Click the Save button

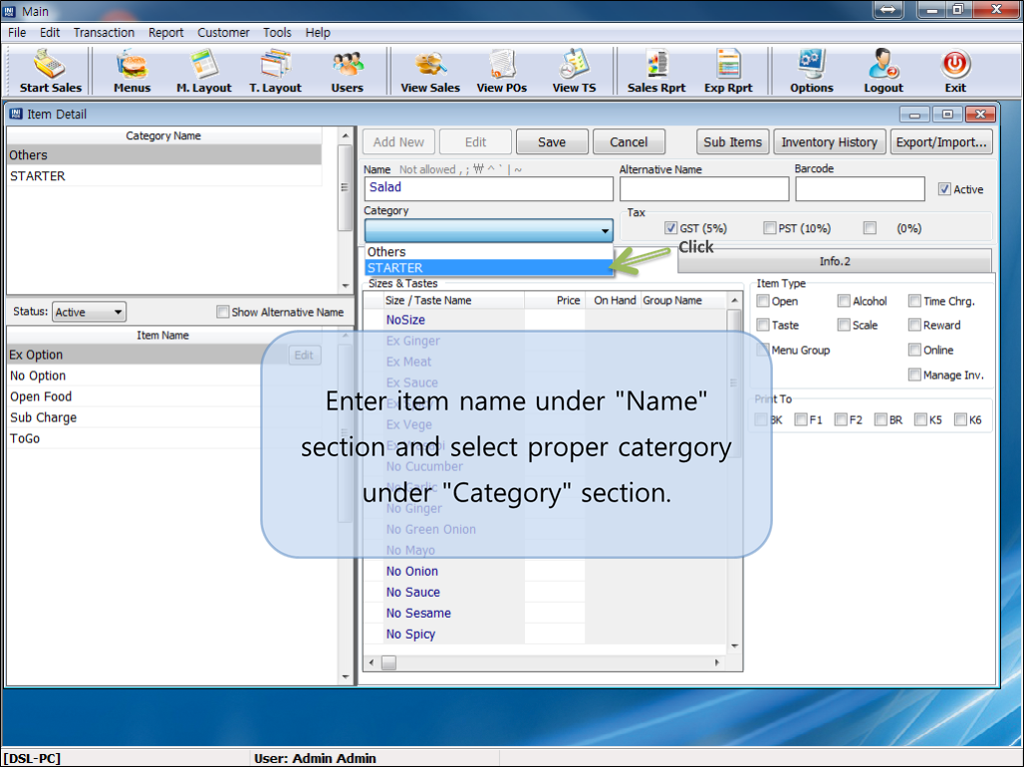pos(552,141)
